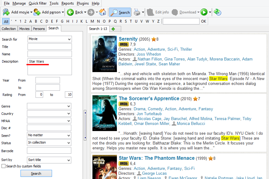Open the Add movie dropdown arrow
The width and height of the screenshot is (269, 179).
31,12
